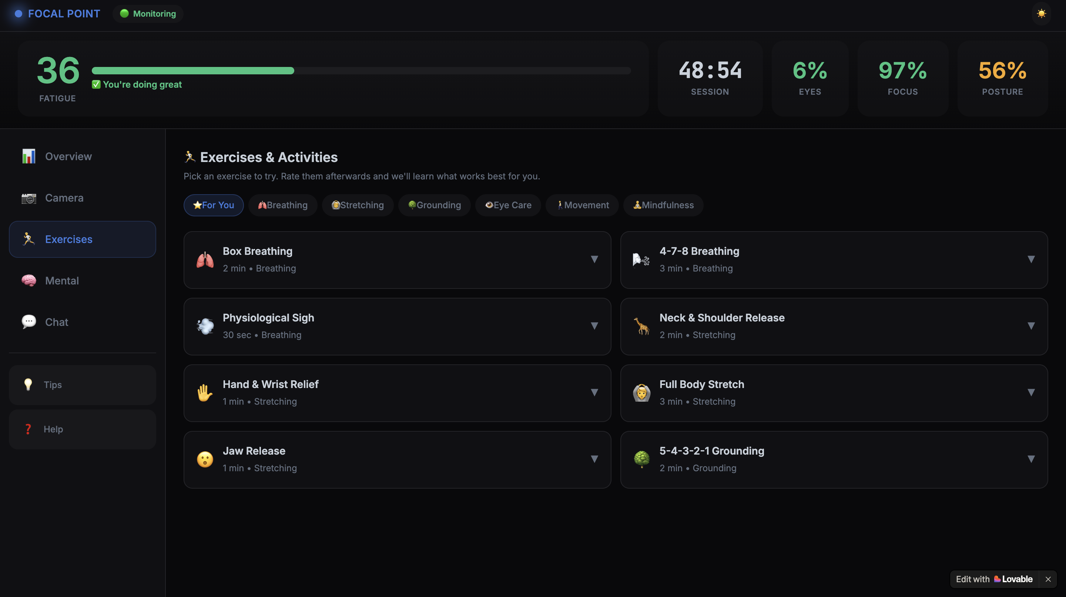
Task: Click the Mental brain icon
Action: coord(29,281)
